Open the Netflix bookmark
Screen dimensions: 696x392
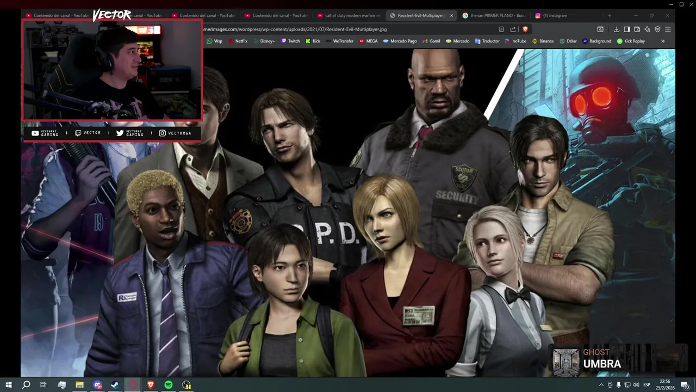pyautogui.click(x=238, y=41)
